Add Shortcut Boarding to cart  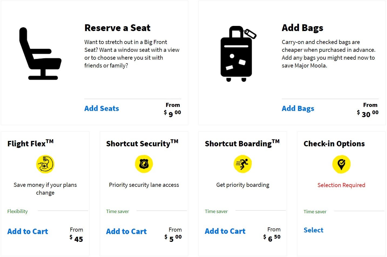[x=225, y=231]
